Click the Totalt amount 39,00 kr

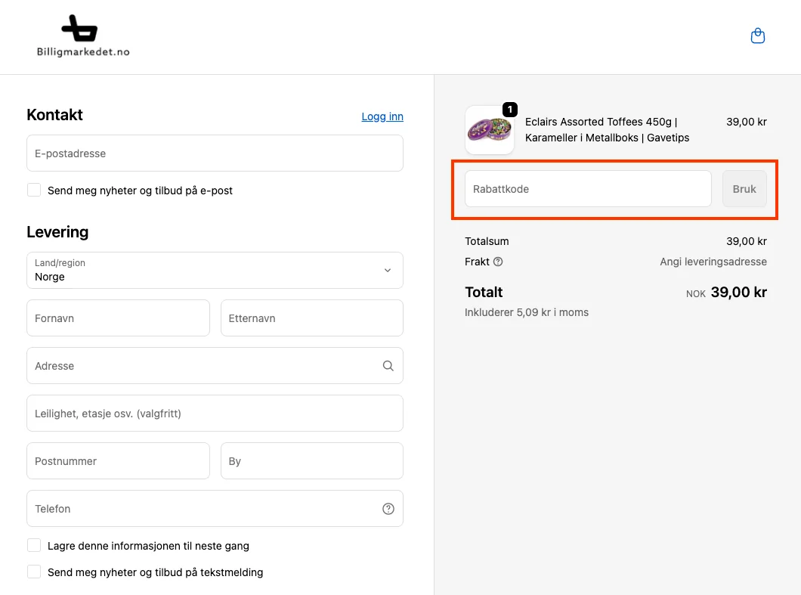point(739,293)
